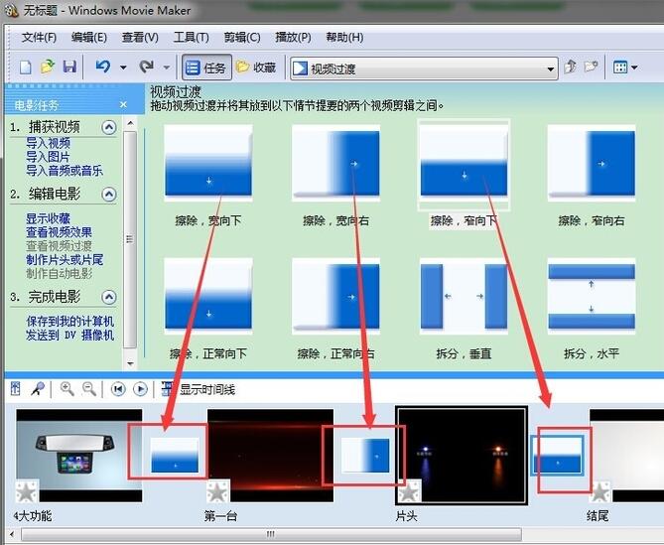This screenshot has width=664, height=545.
Task: Click the 制作片头或片尾 link
Action: [65, 259]
